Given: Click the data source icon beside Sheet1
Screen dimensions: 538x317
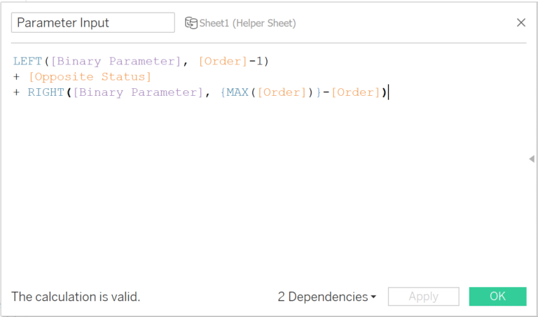Looking at the screenshot, I should pos(191,23).
